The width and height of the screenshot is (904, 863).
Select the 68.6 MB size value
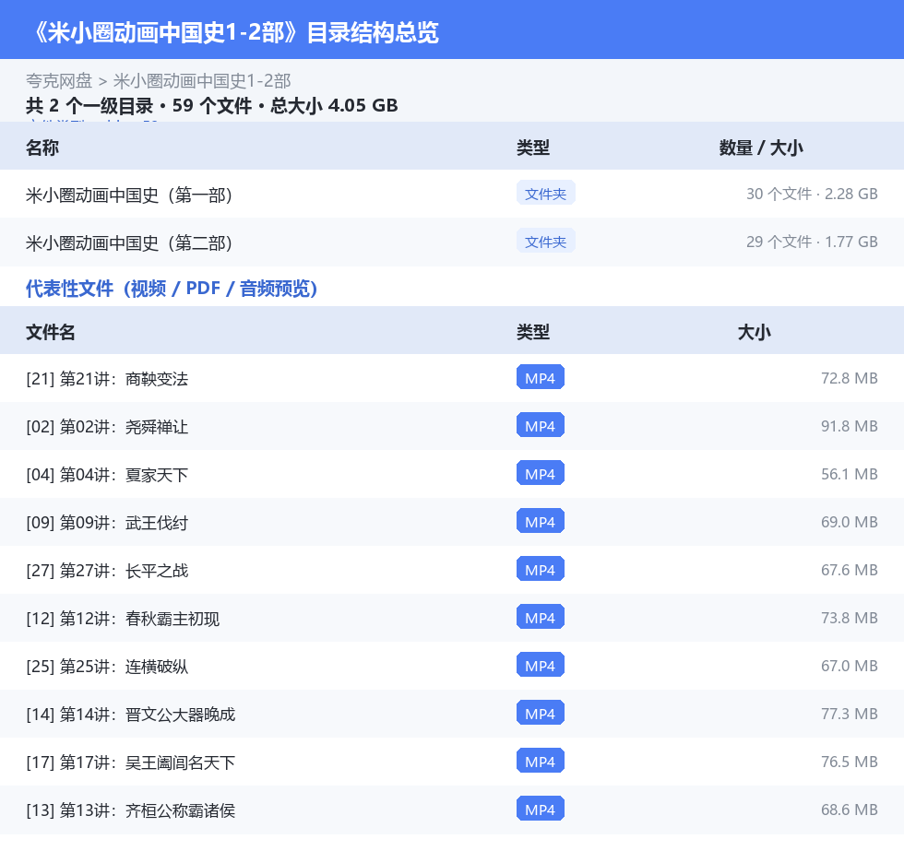point(850,809)
